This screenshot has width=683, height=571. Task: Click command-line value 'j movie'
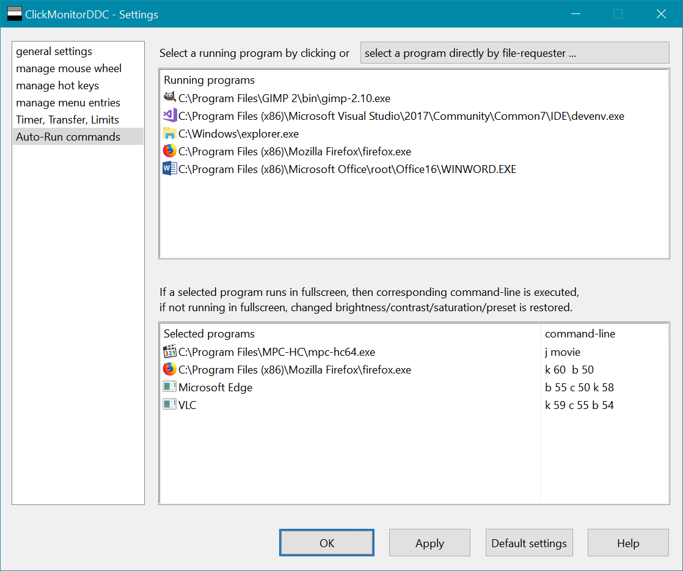(x=562, y=352)
